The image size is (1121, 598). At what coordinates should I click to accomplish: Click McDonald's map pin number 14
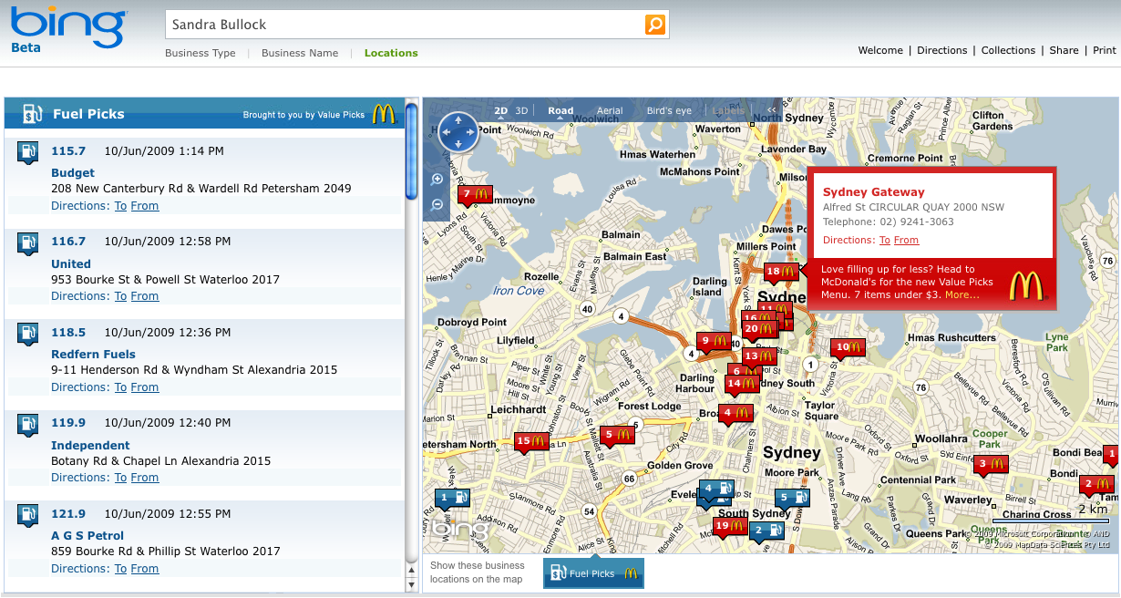coord(742,385)
